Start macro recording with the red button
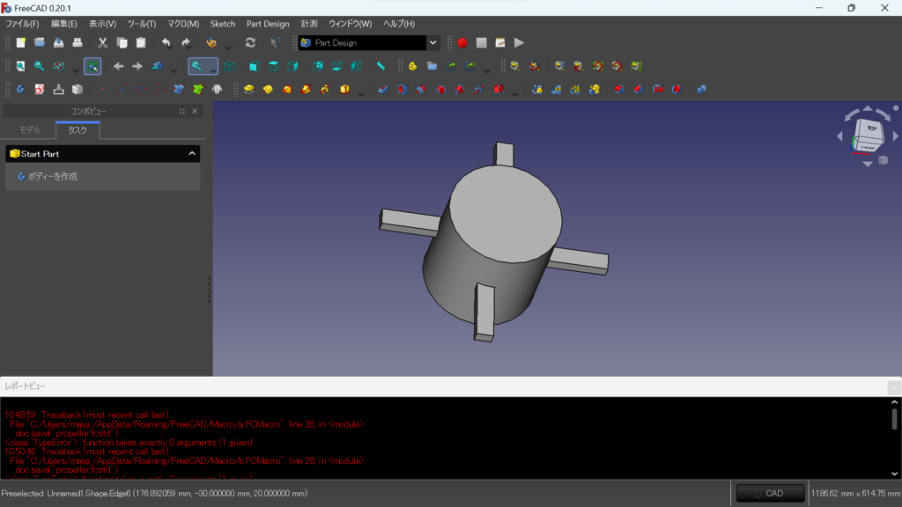The height and width of the screenshot is (507, 902). coord(462,42)
